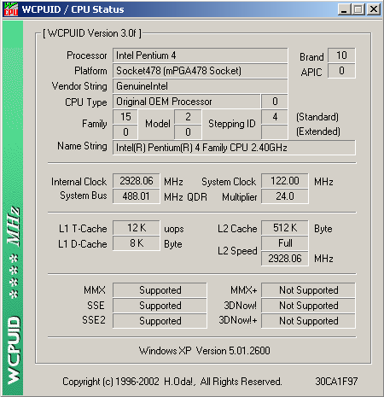Click the Vendor String 'GenuineIntel' field
Viewport: 384px width, 397px height.
coord(200,86)
